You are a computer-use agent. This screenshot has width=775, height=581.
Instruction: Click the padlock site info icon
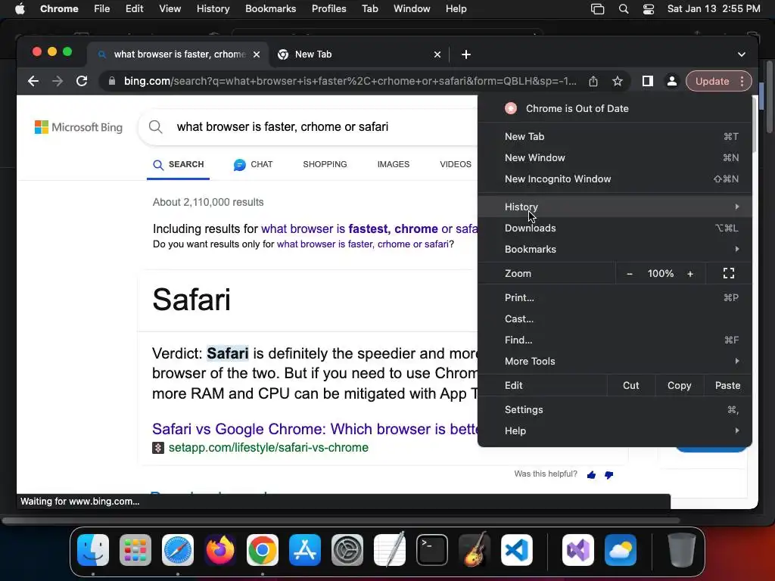coord(112,81)
